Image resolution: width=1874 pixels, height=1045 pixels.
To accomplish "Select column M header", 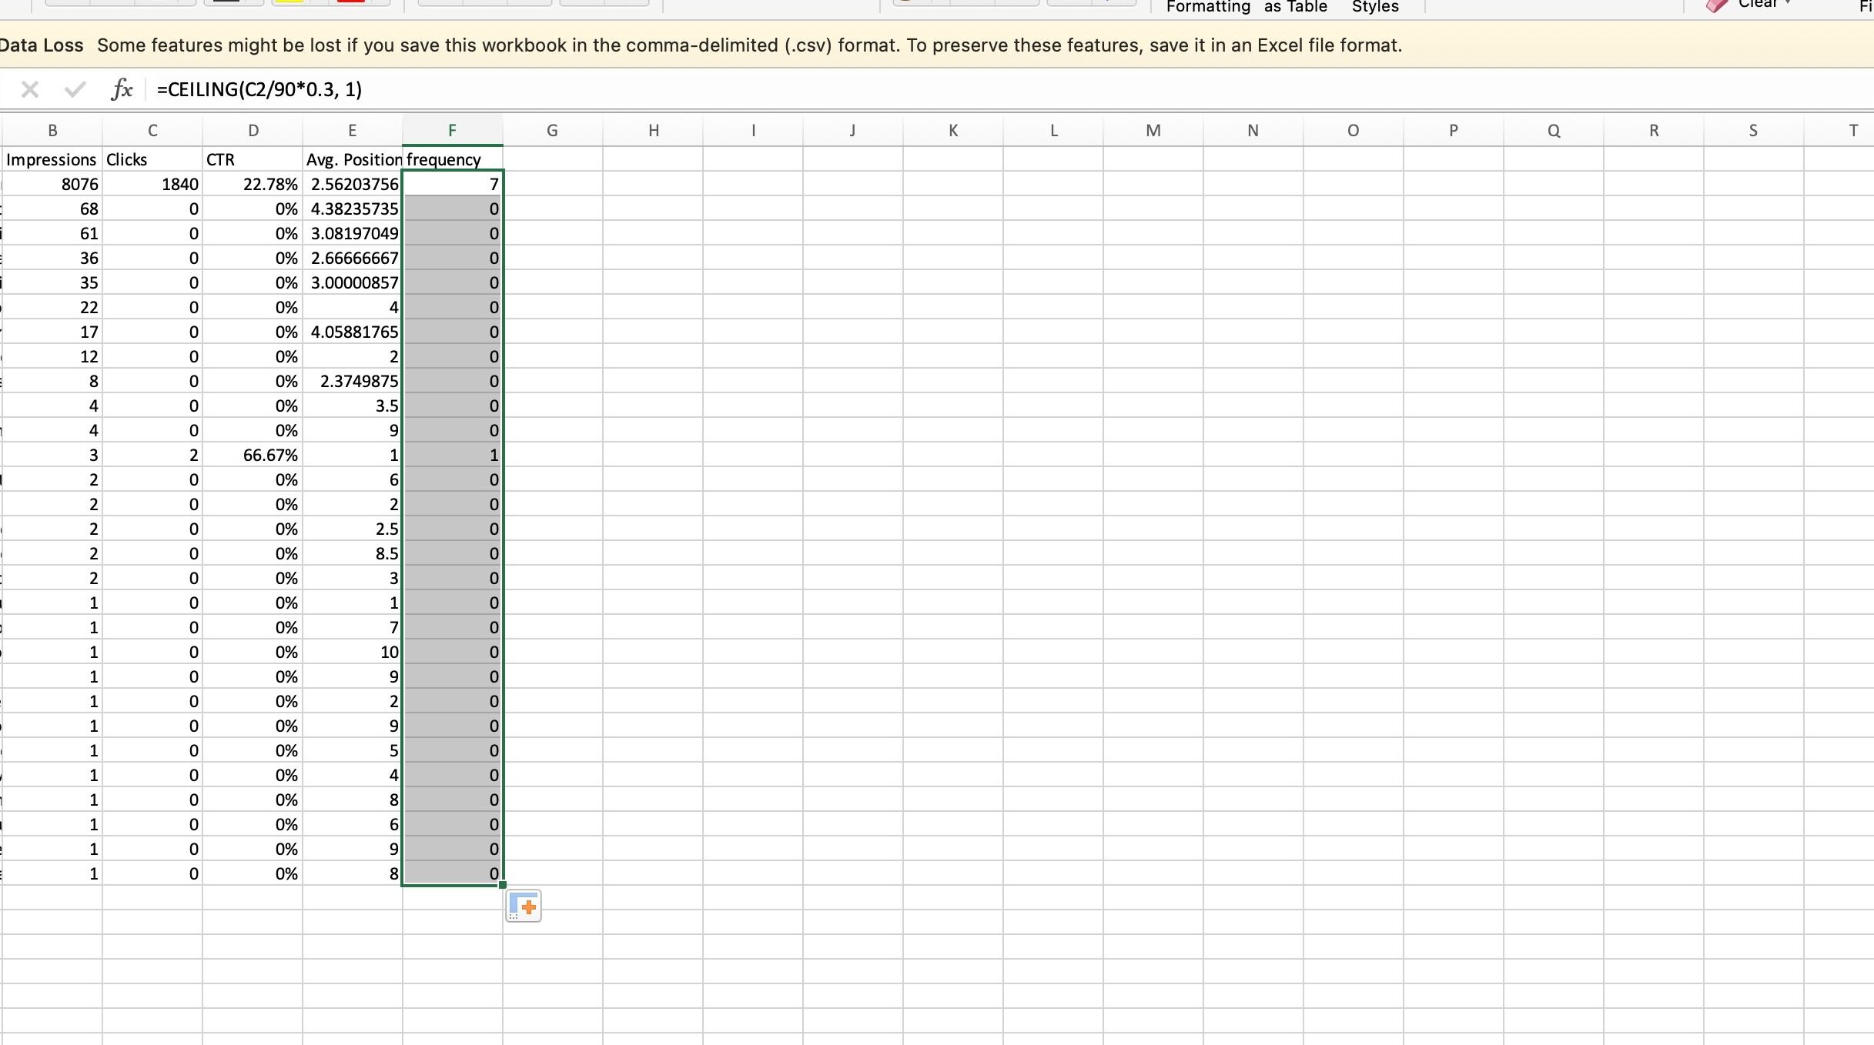I will (1153, 131).
